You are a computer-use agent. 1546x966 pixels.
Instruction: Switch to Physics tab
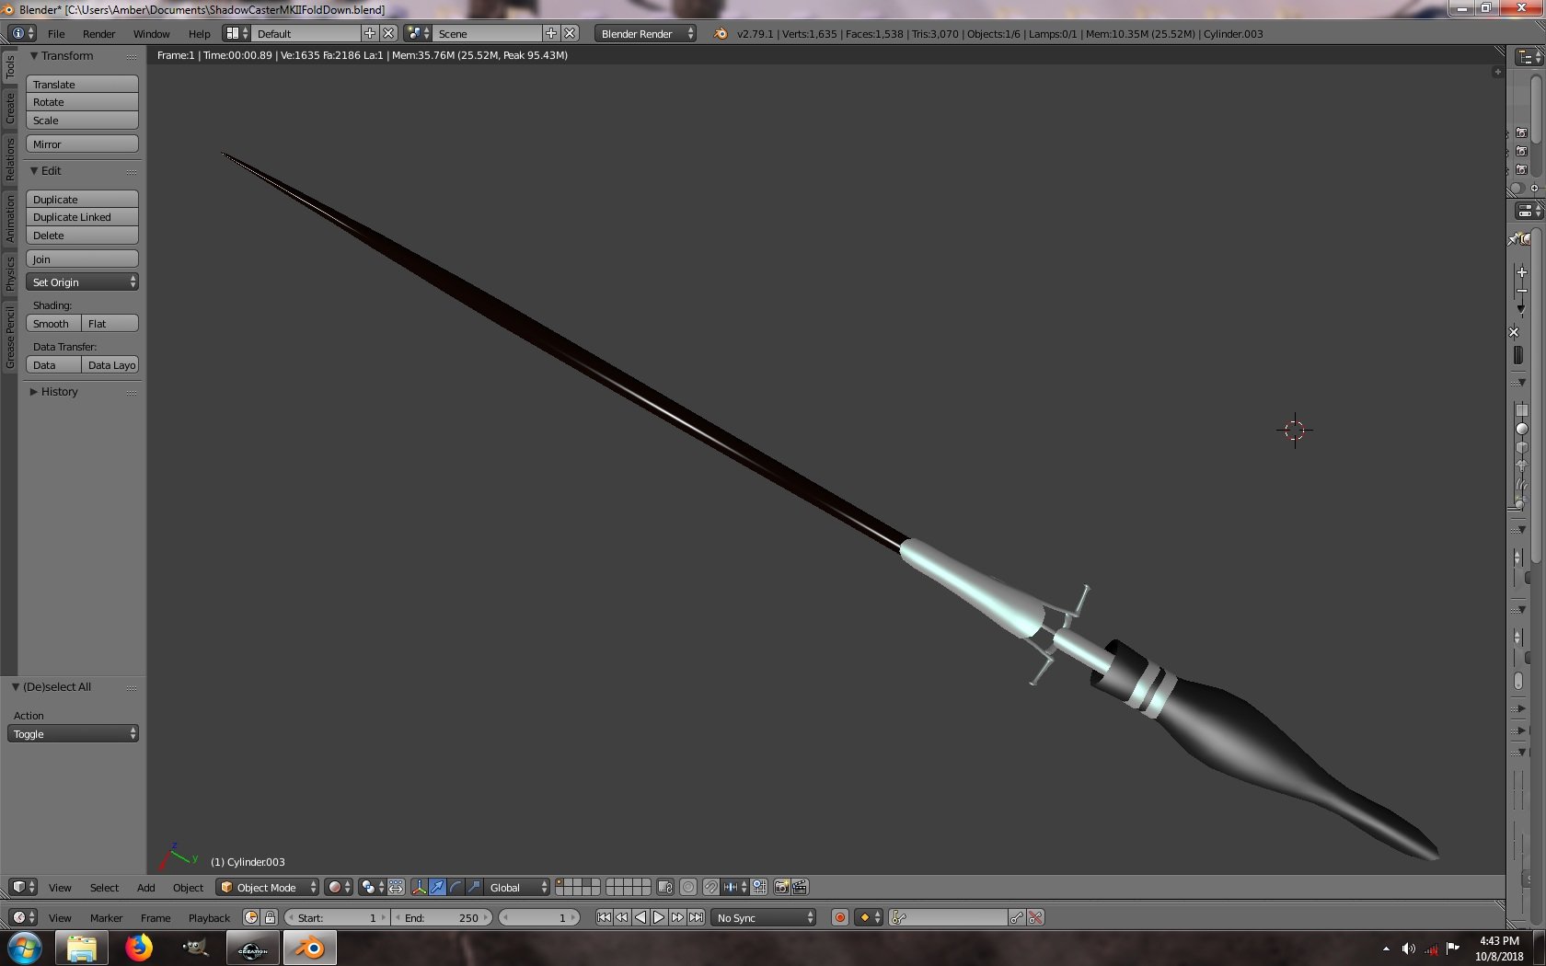10,273
